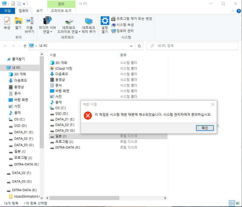Switch to large icons view in status bar

(x=238, y=203)
